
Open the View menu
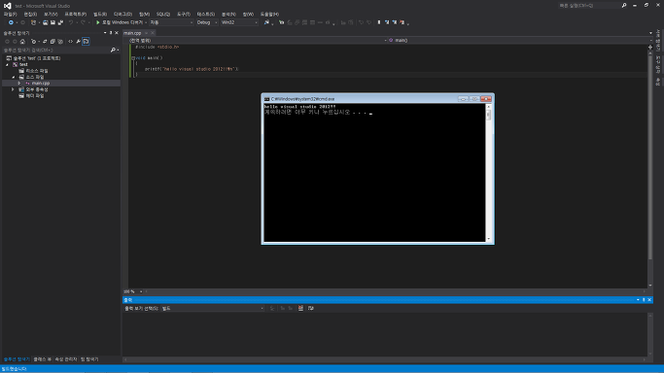(x=51, y=15)
